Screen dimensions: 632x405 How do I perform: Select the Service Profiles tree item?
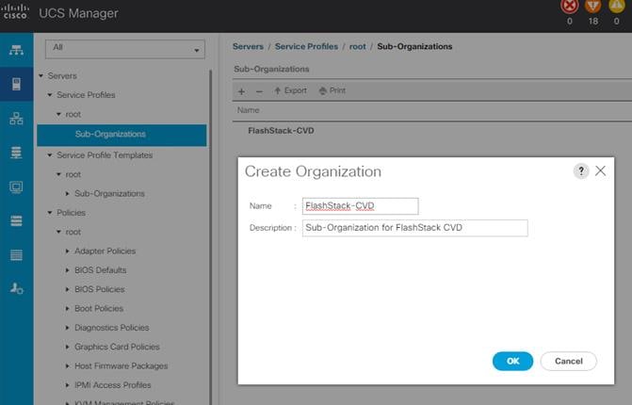[86, 95]
